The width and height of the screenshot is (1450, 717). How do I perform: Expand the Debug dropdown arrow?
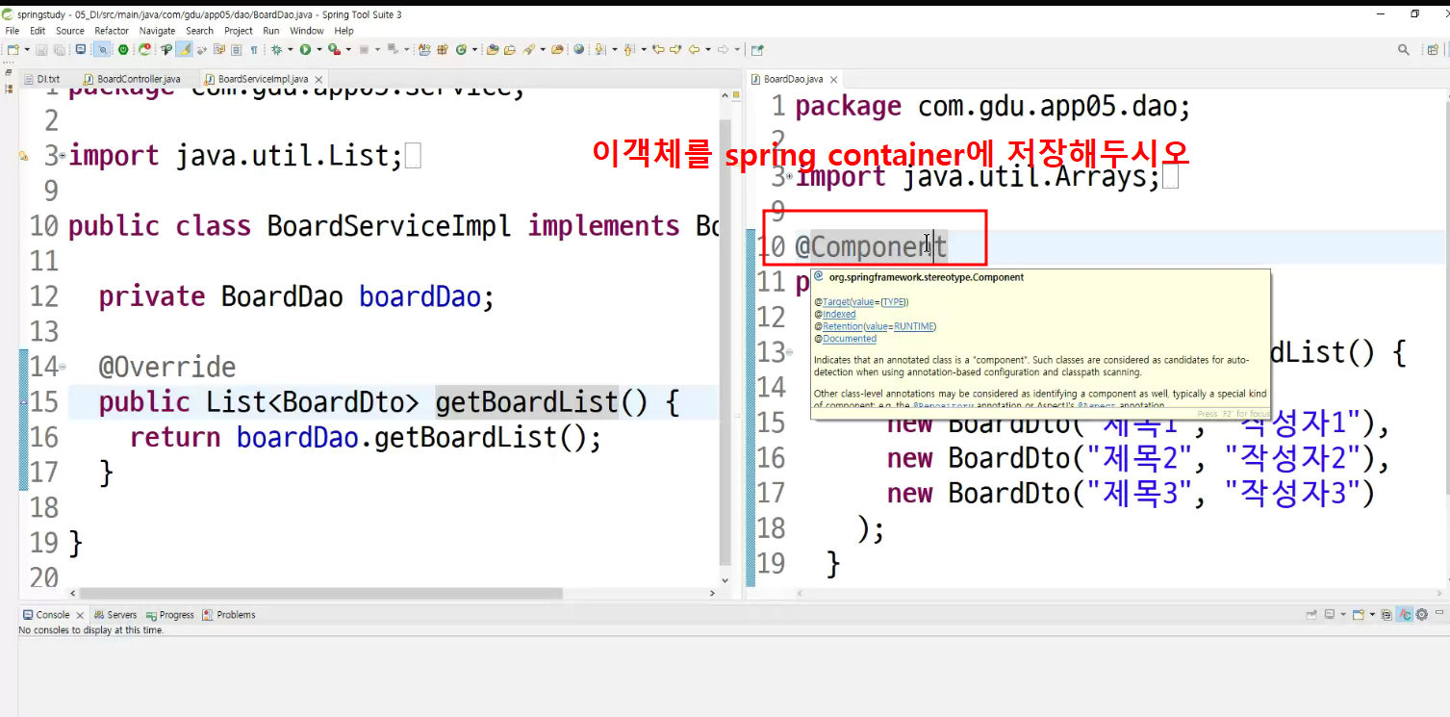290,49
